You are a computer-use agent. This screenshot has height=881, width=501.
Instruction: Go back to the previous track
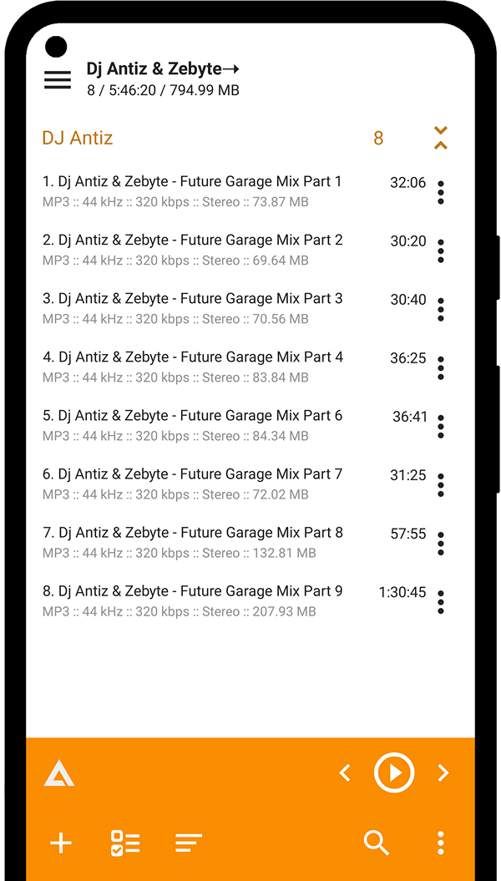coord(345,772)
